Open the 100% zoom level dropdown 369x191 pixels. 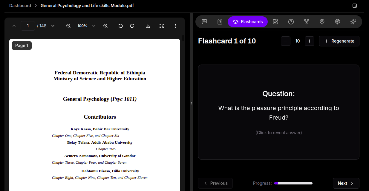click(x=87, y=26)
